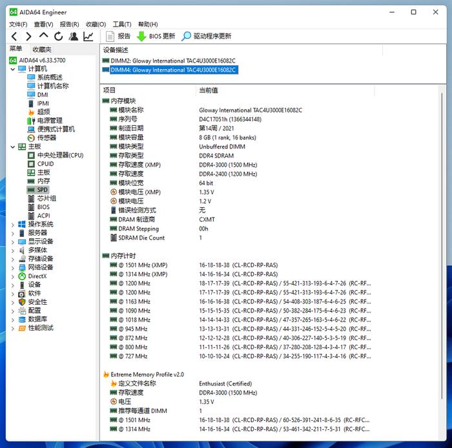Open 便携式计算机 laptop item
452x448 pixels.
click(x=51, y=129)
